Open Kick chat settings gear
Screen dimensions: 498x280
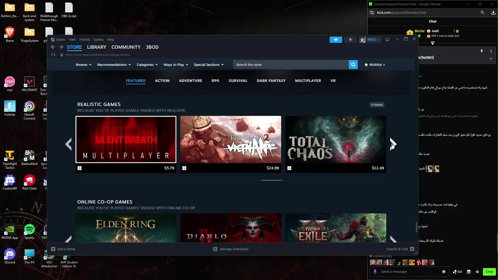[477, 271]
